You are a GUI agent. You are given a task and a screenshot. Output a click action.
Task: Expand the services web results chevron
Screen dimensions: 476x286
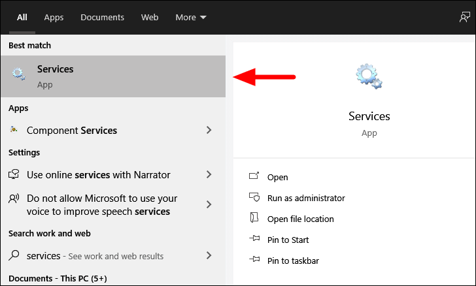209,255
